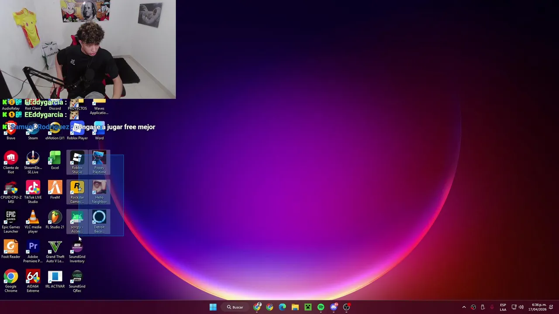
Task: Select the Adobe Premiere Pro shortcut
Action: pyautogui.click(x=33, y=251)
